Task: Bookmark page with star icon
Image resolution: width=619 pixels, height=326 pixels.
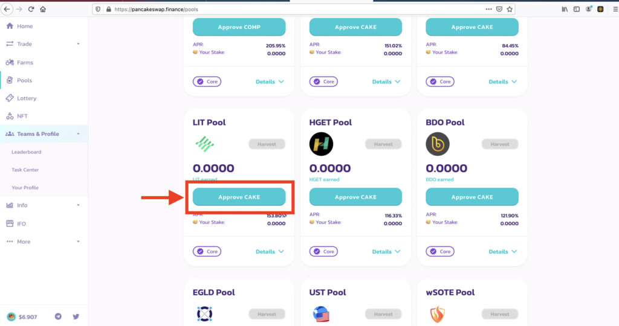Action: click(x=510, y=9)
